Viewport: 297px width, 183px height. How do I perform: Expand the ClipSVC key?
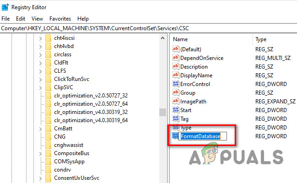click(40, 88)
